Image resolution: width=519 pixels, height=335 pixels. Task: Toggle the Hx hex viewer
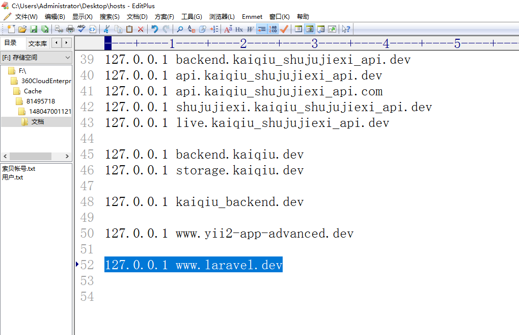click(x=239, y=29)
